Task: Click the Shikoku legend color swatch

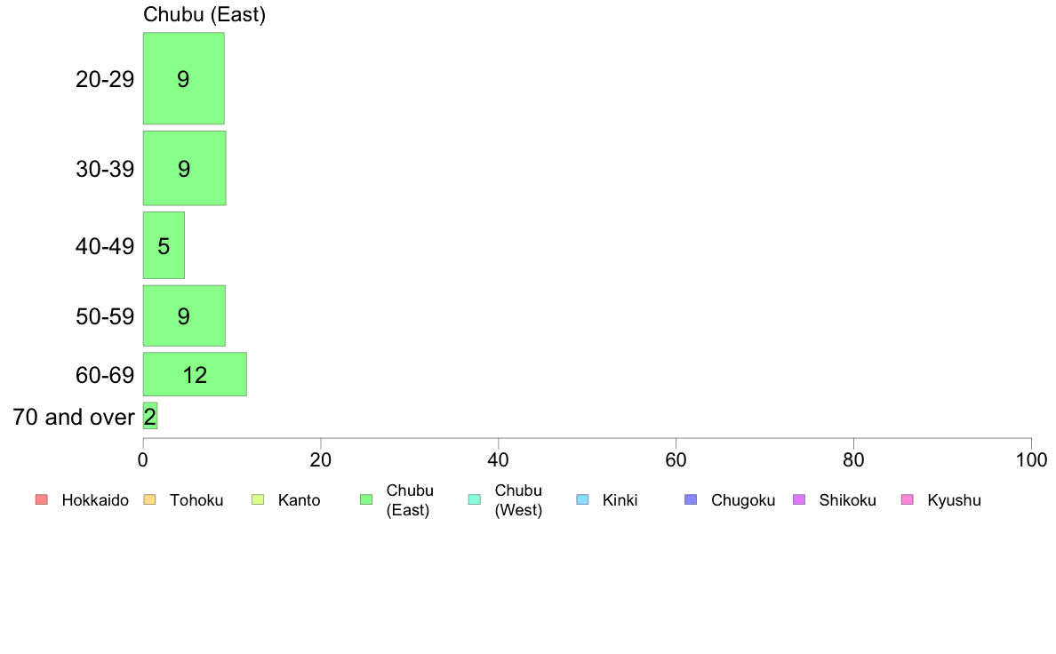Action: pos(799,499)
